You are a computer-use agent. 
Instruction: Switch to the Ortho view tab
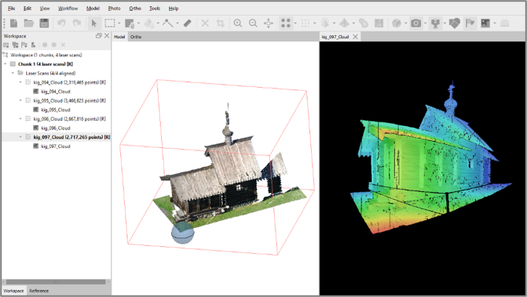[136, 37]
